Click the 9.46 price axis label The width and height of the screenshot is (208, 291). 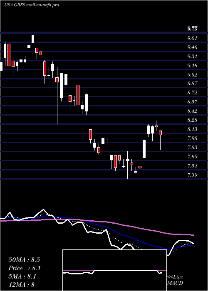192,47
